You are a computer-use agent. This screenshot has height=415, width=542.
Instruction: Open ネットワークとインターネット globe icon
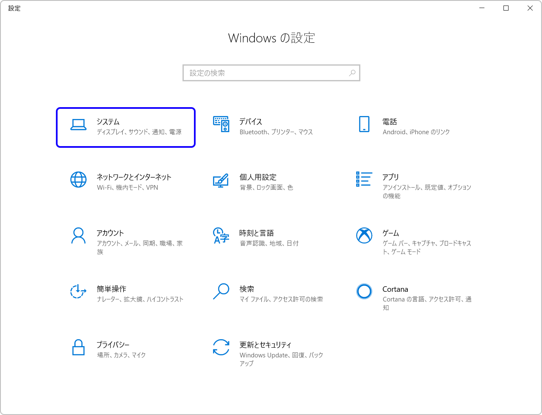click(x=78, y=180)
